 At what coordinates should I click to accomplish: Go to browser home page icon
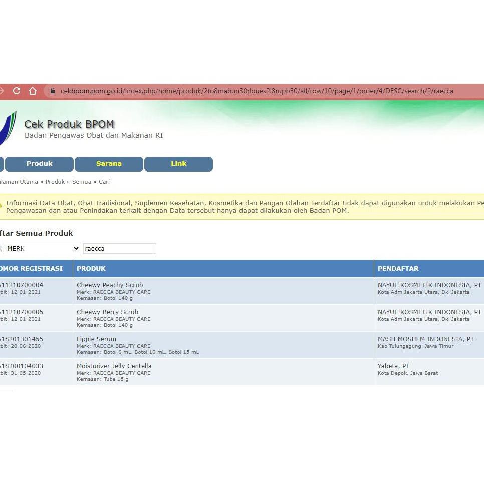pos(33,91)
